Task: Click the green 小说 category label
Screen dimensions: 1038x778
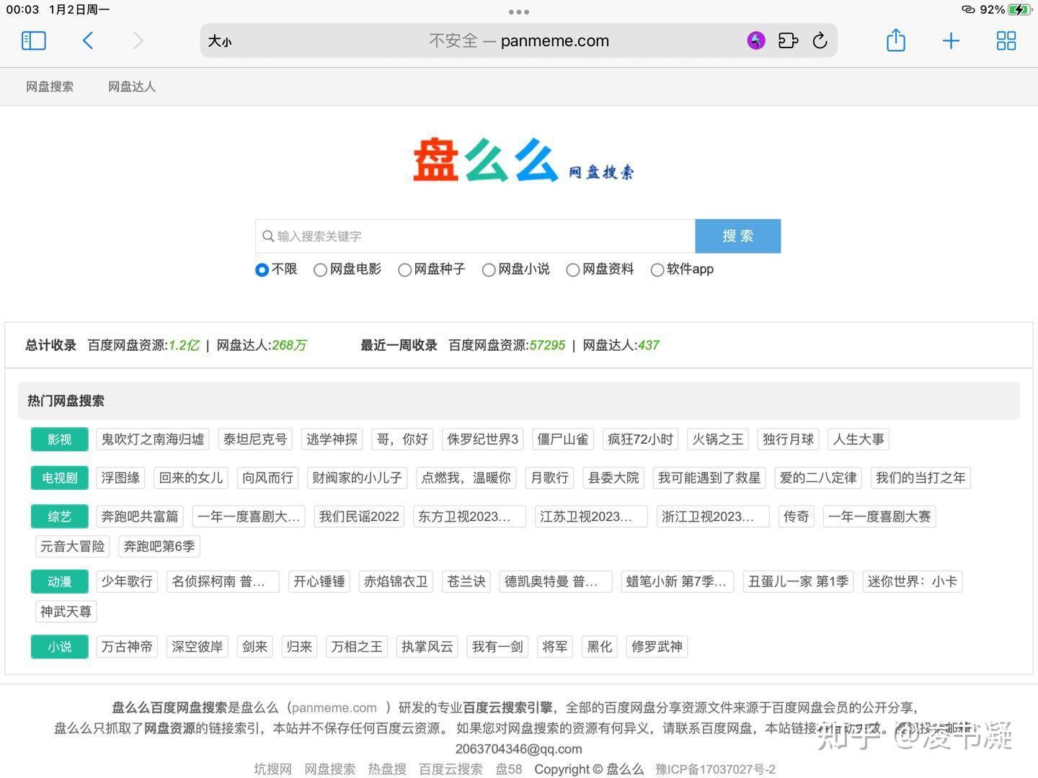Action: tap(60, 647)
